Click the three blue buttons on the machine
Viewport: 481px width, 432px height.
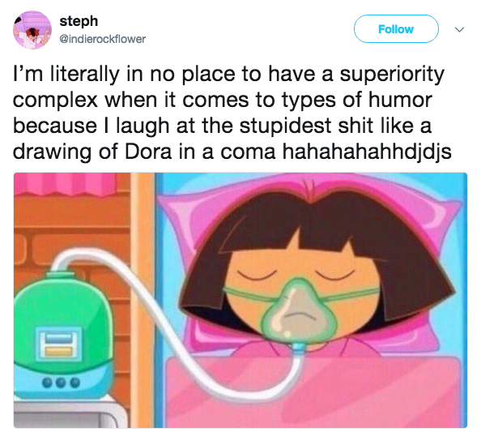click(x=61, y=383)
